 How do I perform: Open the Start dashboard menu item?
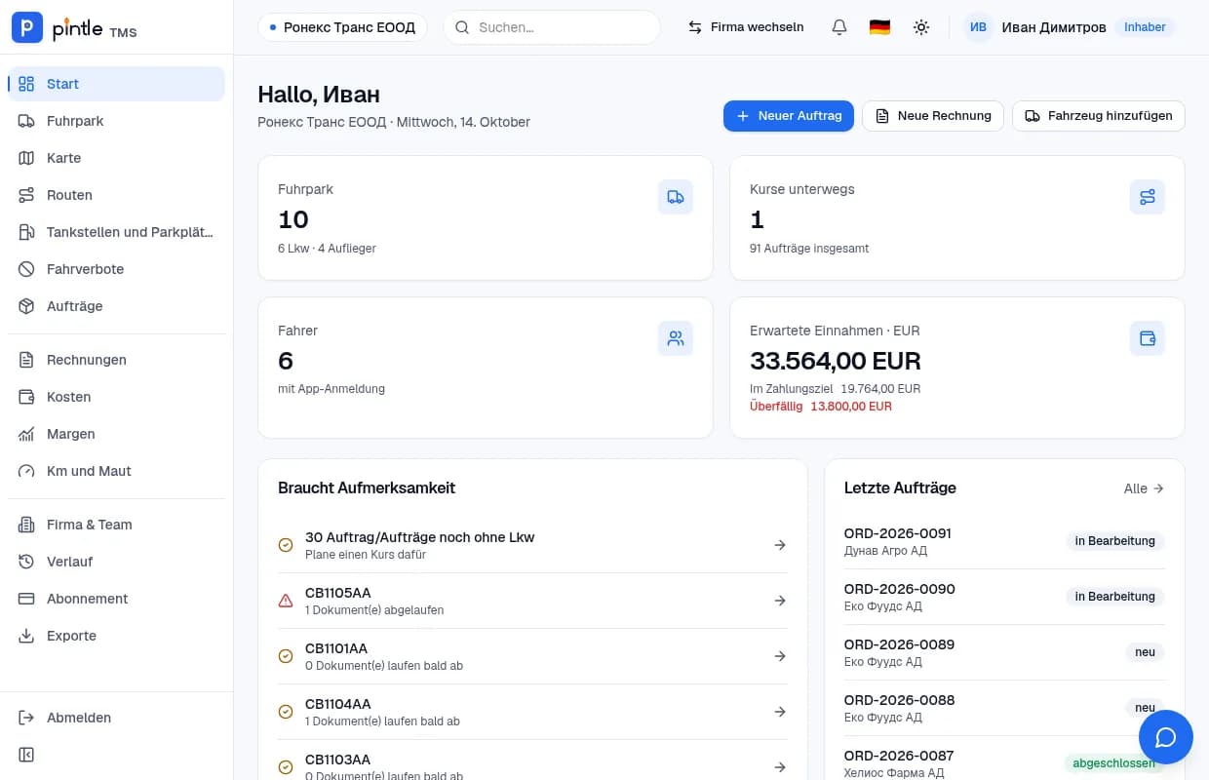(x=116, y=84)
